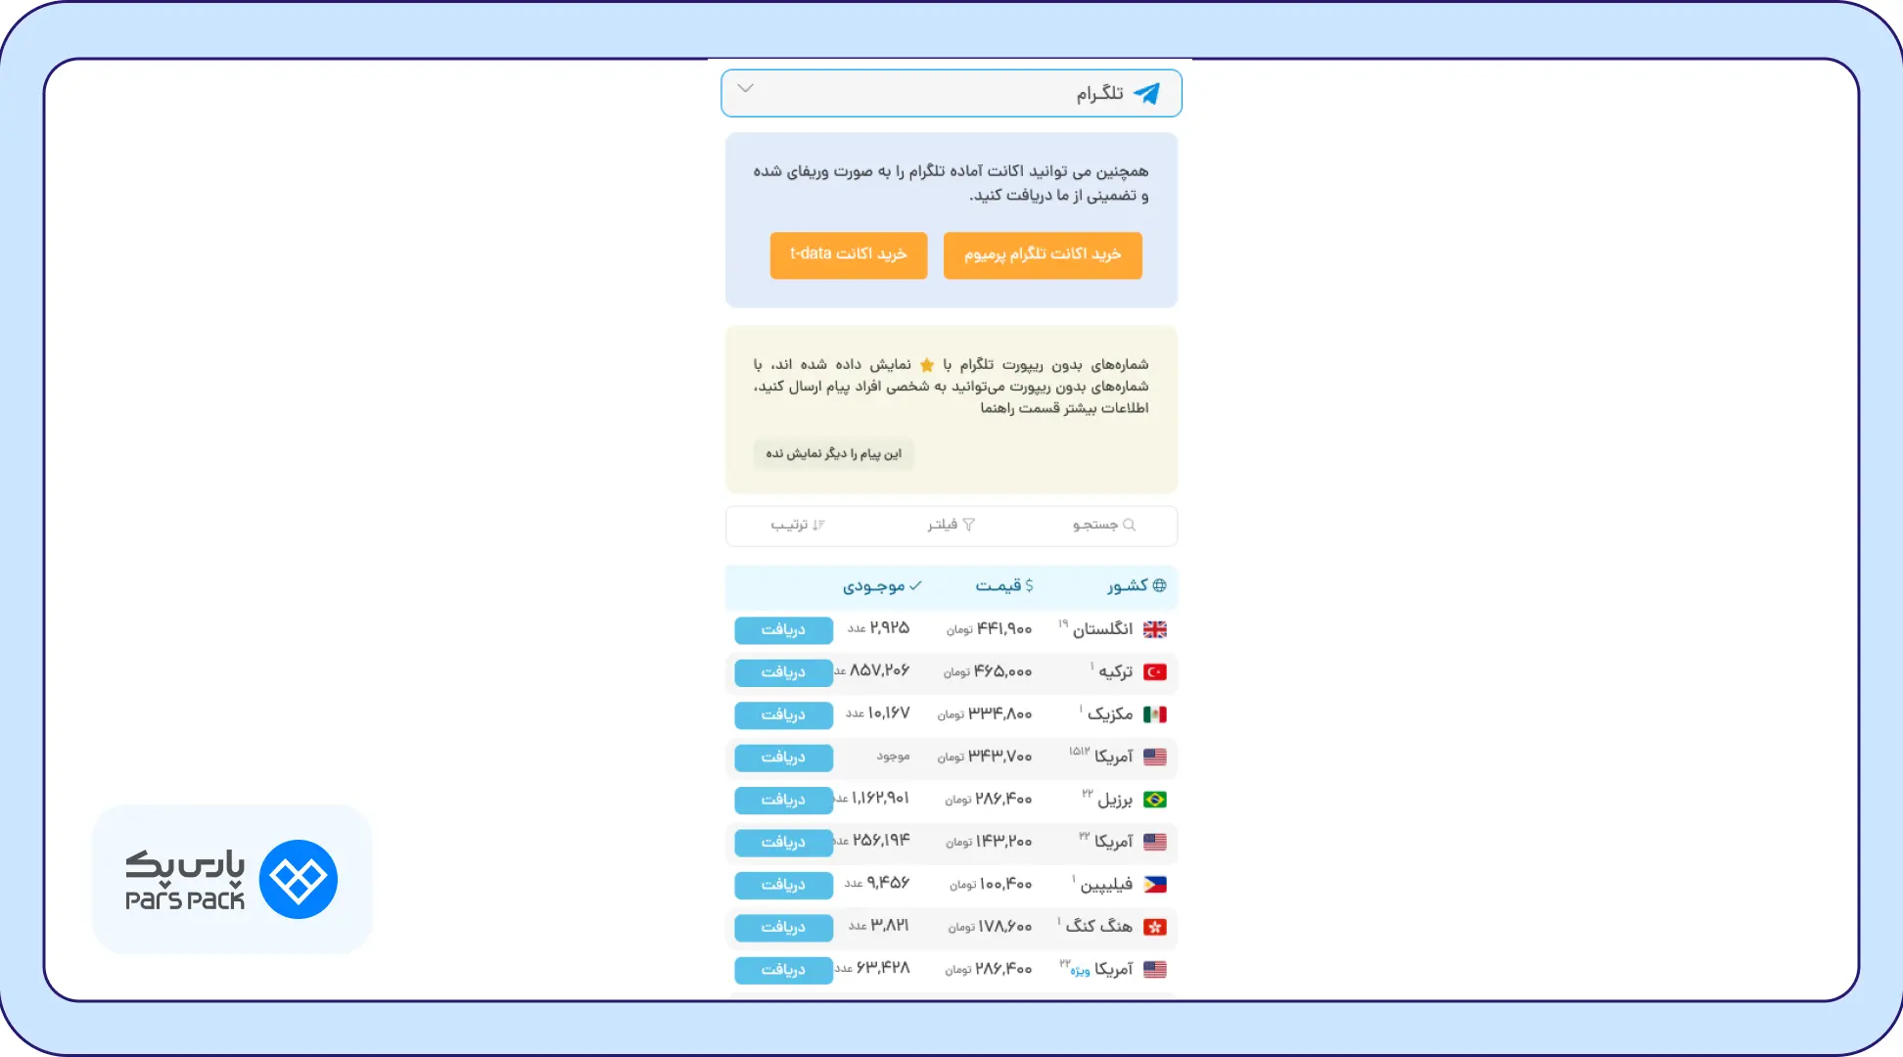Click the dollar icon in price header
1903x1057 pixels.
coord(1029,585)
